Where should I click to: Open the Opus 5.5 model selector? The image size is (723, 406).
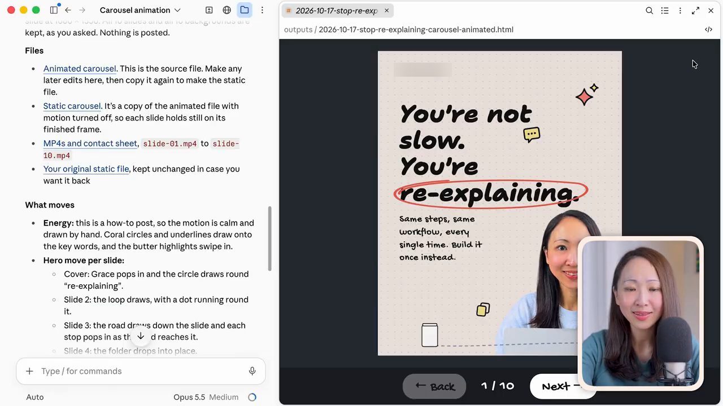click(x=206, y=397)
